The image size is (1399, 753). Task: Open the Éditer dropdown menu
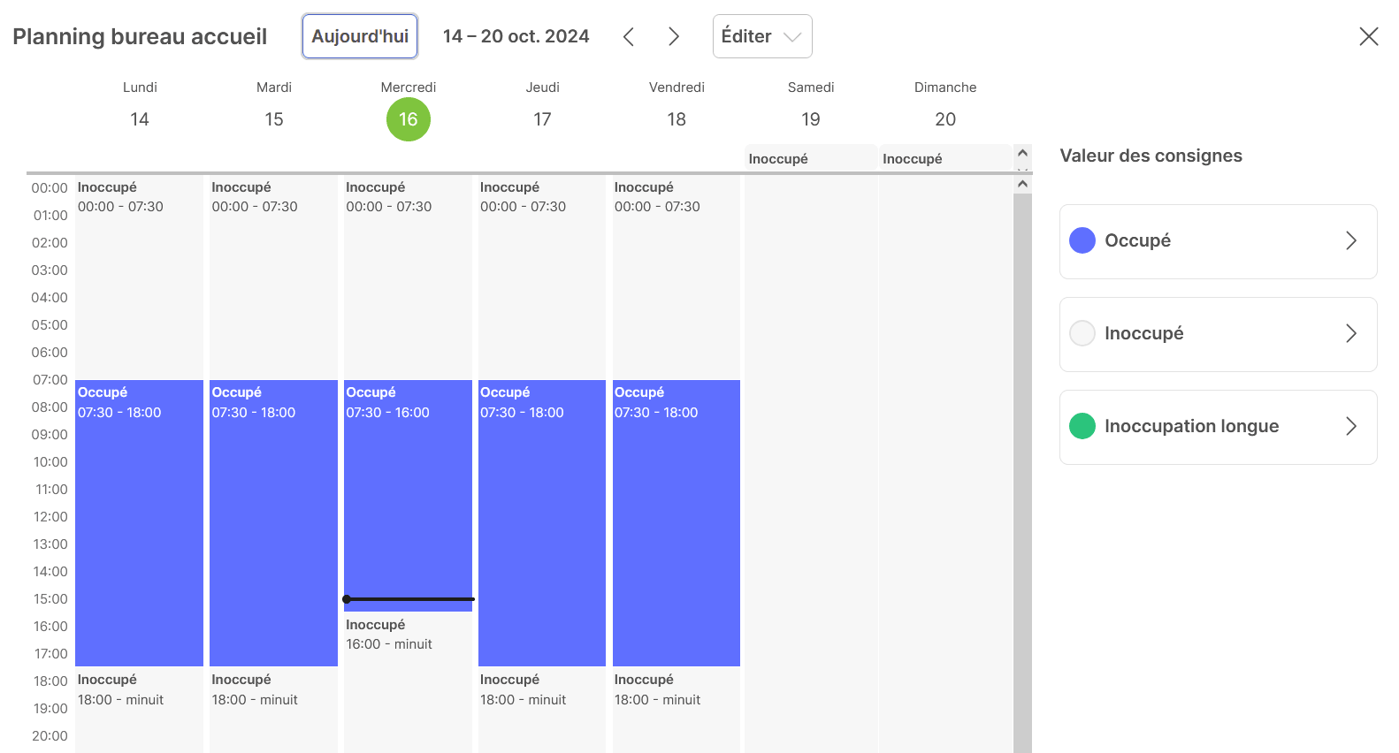tap(761, 36)
